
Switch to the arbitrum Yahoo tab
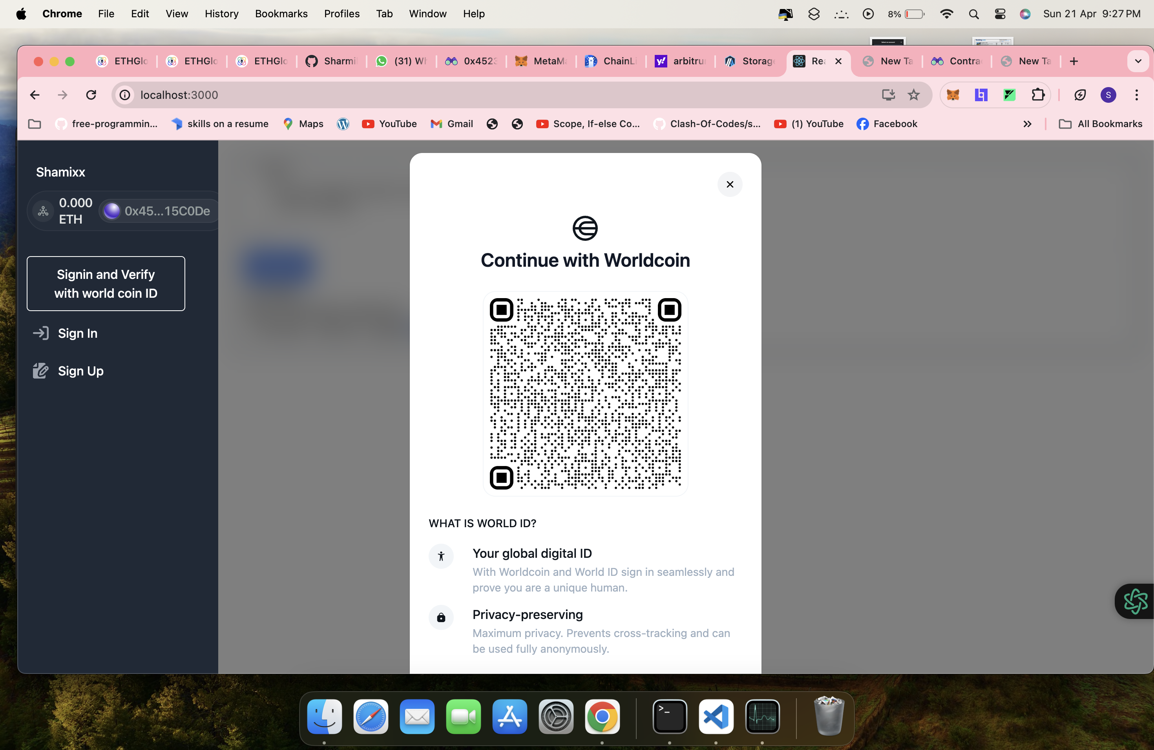(x=681, y=61)
